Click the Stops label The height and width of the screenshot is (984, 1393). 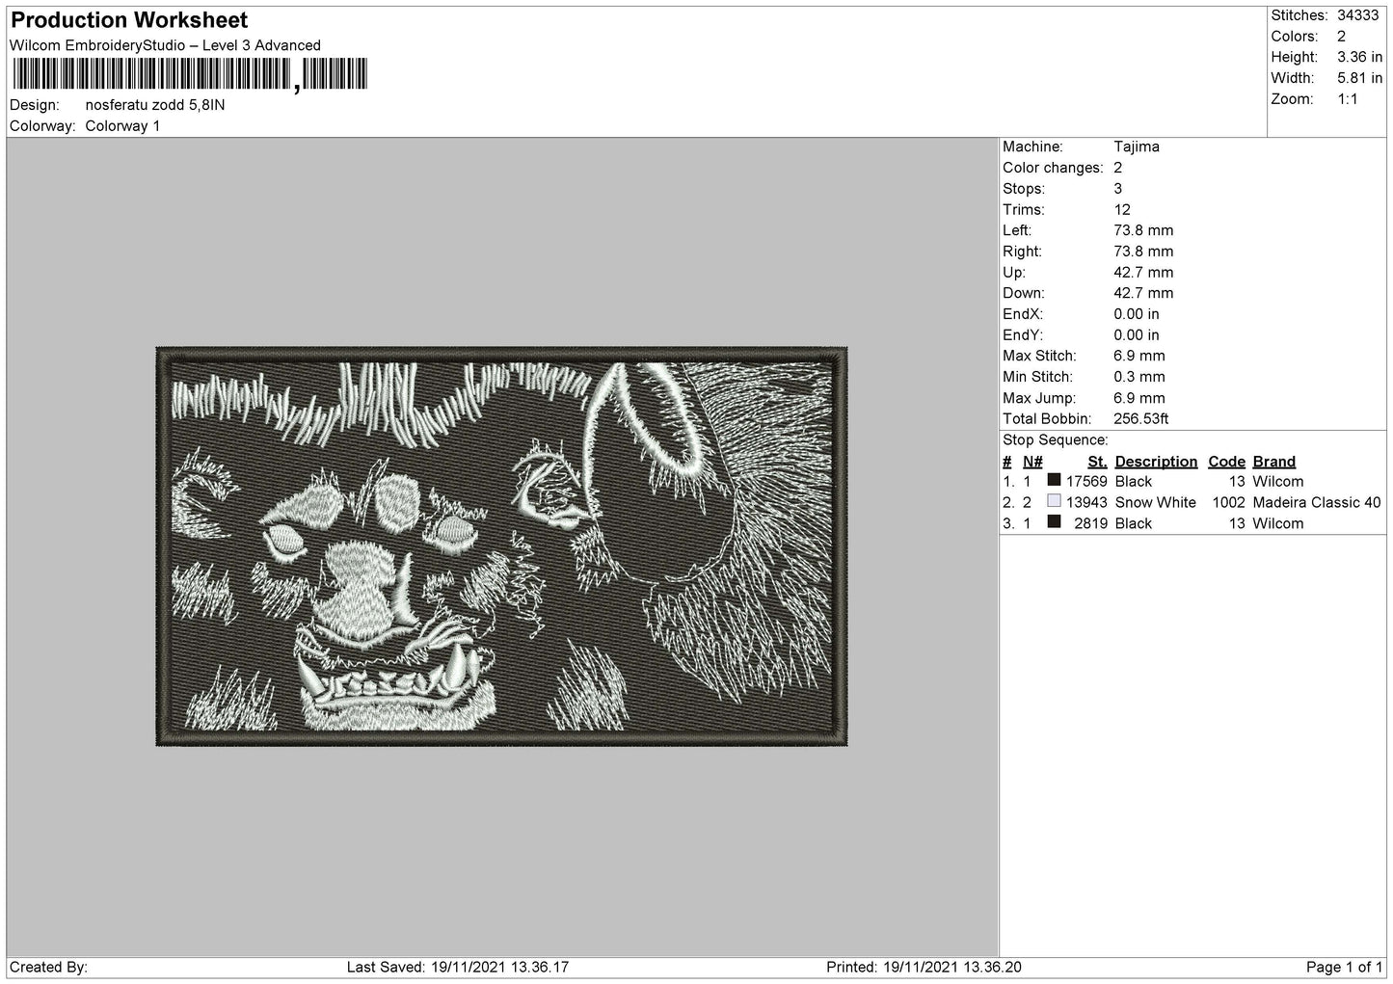click(1024, 189)
